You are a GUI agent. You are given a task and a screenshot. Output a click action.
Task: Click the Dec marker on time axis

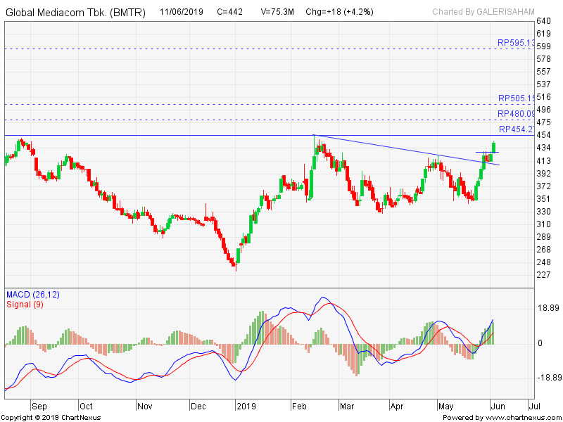[198, 406]
